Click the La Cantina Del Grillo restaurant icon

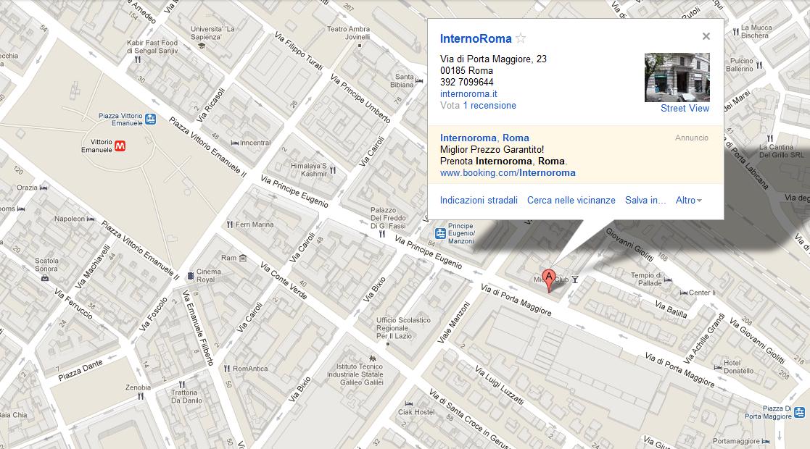[770, 138]
